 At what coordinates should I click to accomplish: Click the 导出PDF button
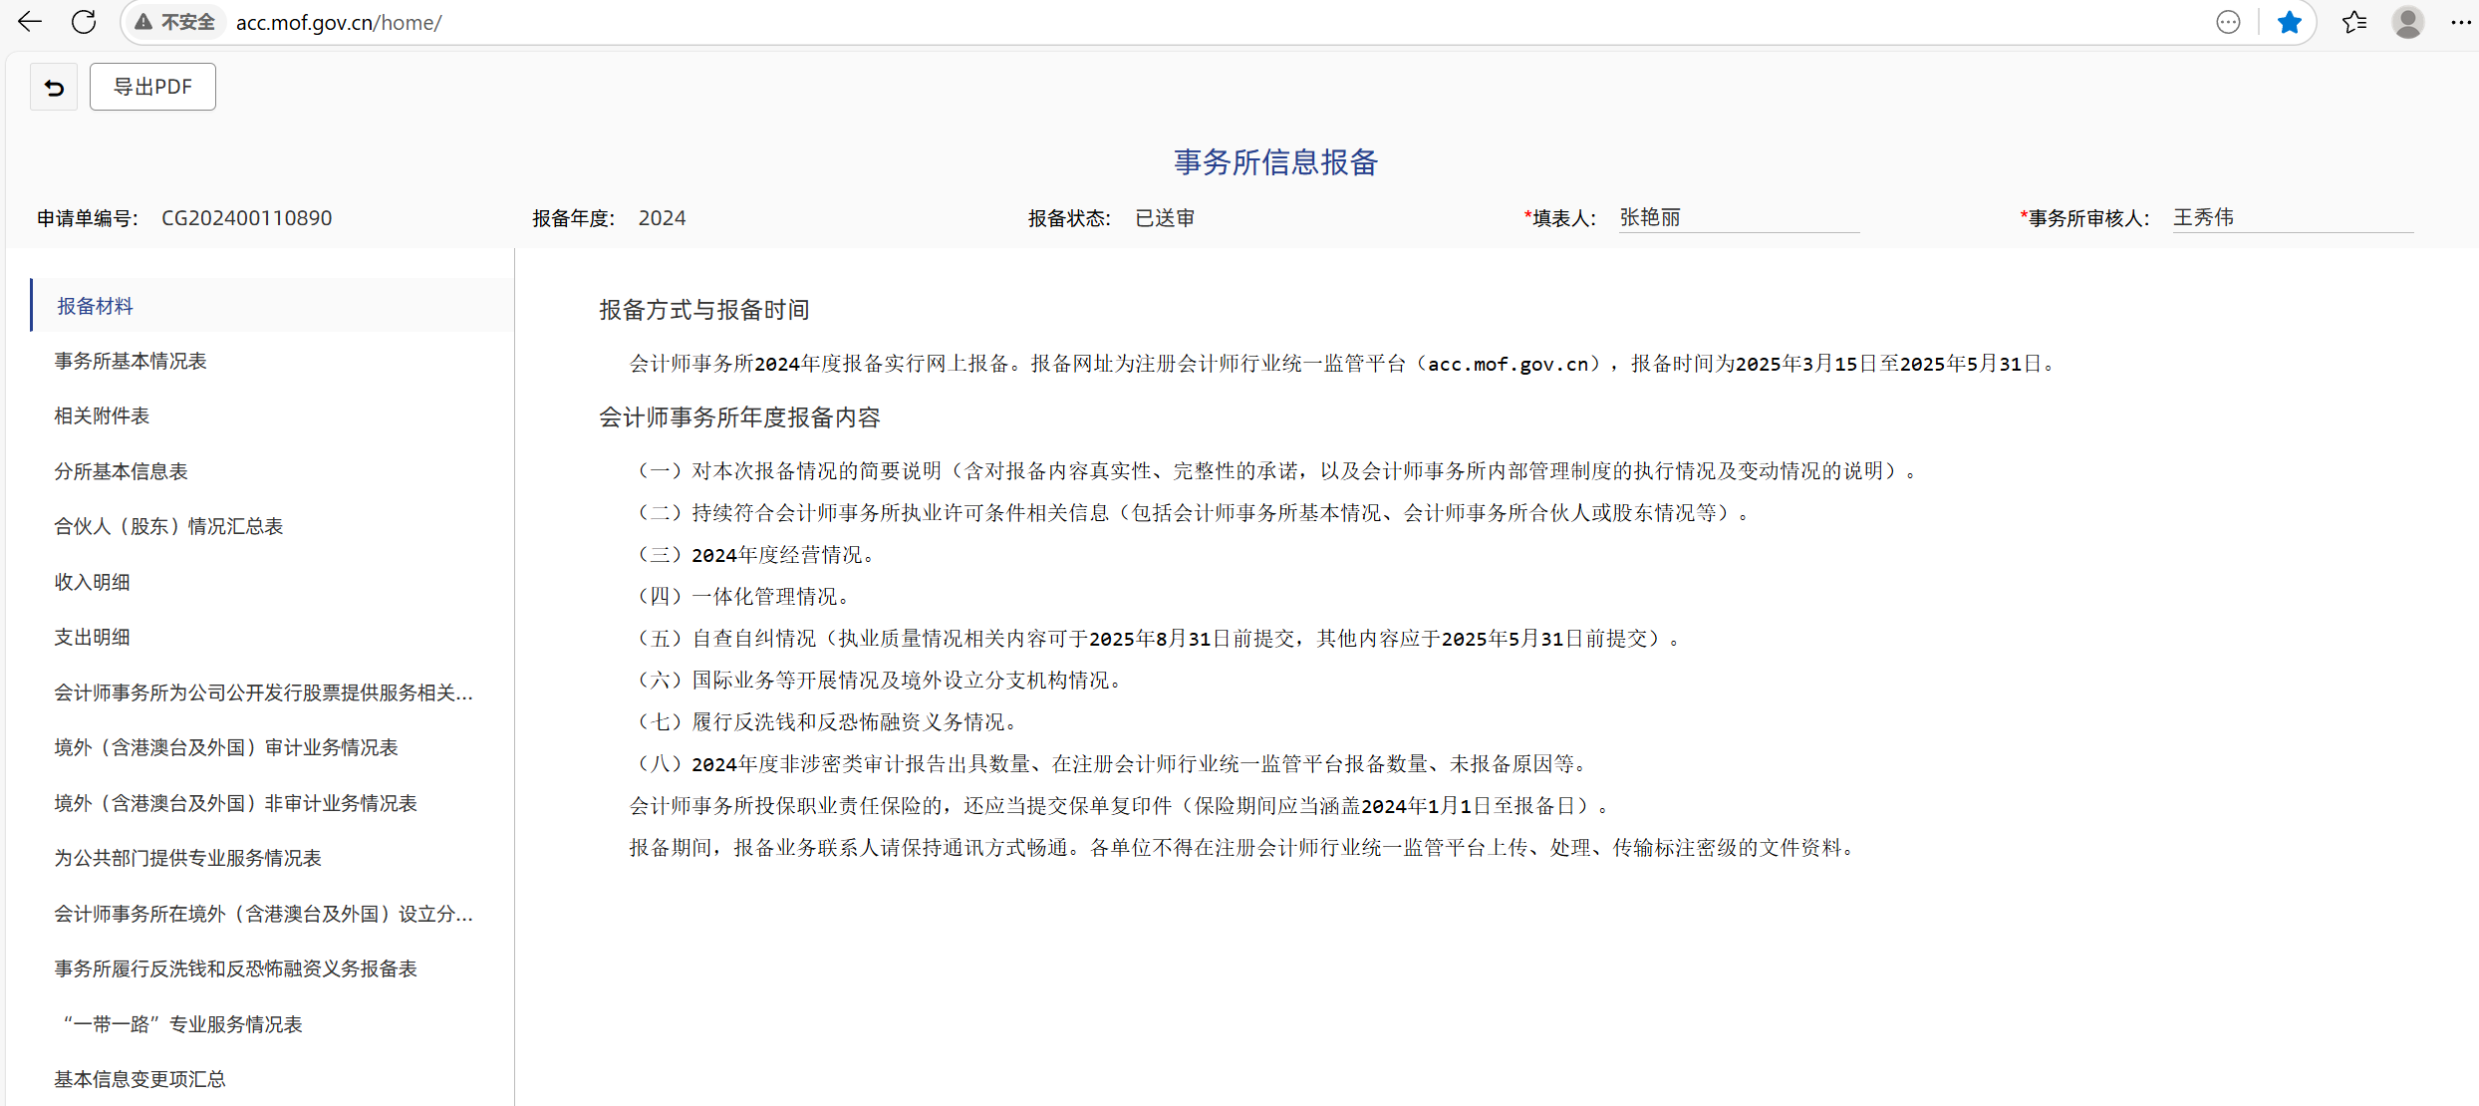point(152,87)
